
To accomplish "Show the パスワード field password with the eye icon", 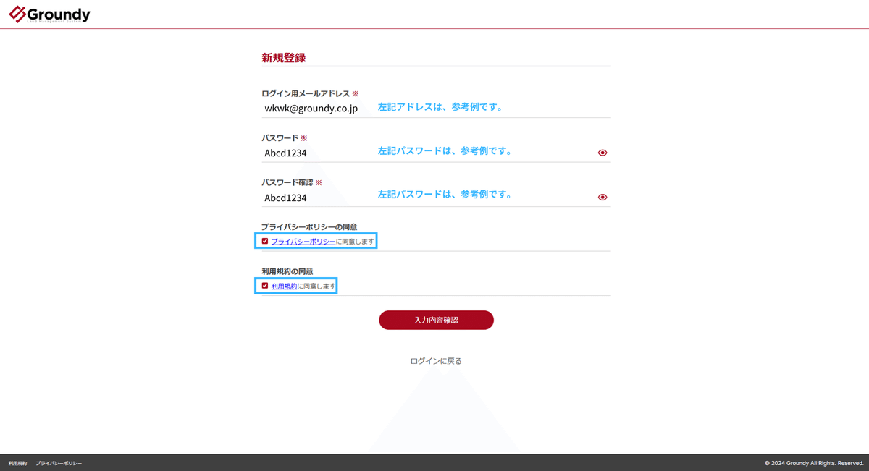I will pyautogui.click(x=602, y=153).
